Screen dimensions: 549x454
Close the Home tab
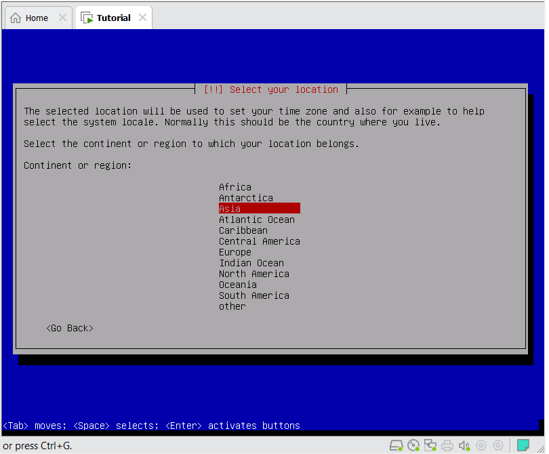(x=62, y=17)
